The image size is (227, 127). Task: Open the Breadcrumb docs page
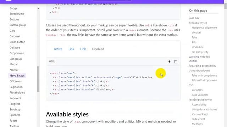tap(17, 14)
